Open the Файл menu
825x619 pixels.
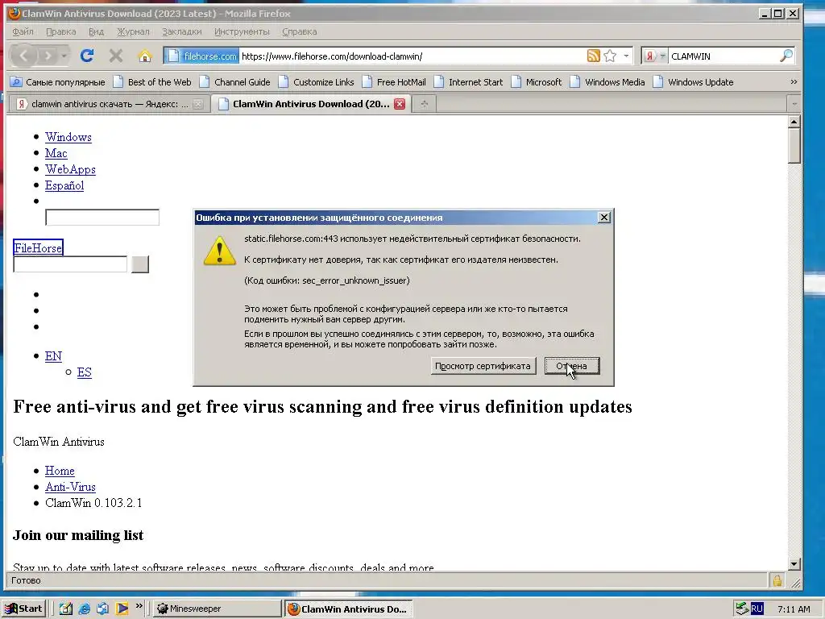coord(23,31)
